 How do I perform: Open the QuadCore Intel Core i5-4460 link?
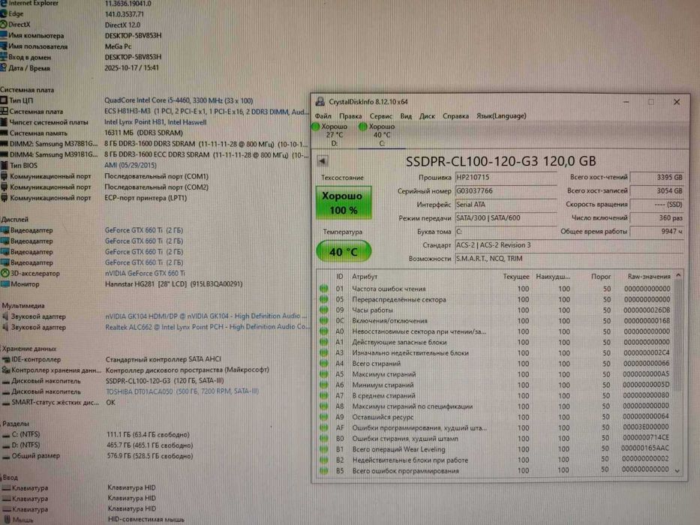tap(179, 100)
